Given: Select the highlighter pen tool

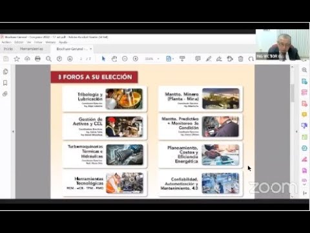Looking at the screenshot, I should pyautogui.click(x=209, y=59).
